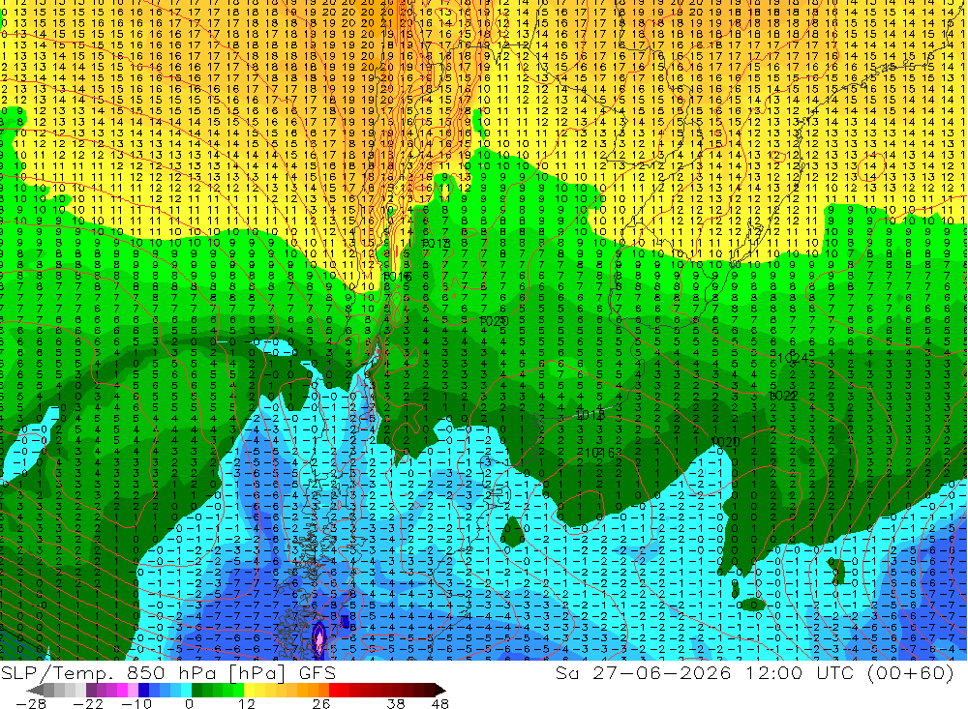Click the -10 legend value
The width and height of the screenshot is (968, 709).
tap(136, 704)
